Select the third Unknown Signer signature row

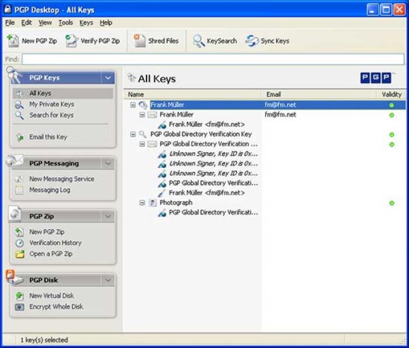point(213,173)
